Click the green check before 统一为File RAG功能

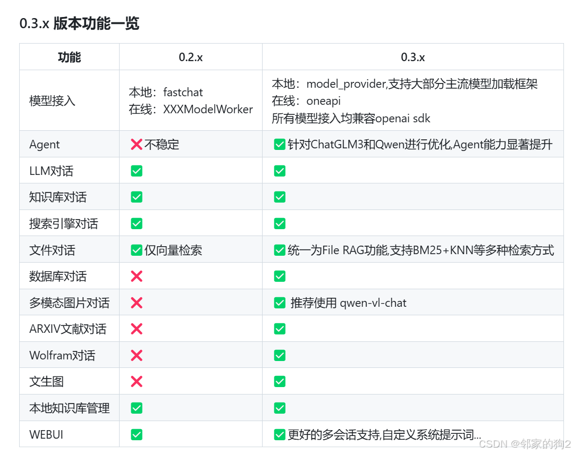[280, 250]
